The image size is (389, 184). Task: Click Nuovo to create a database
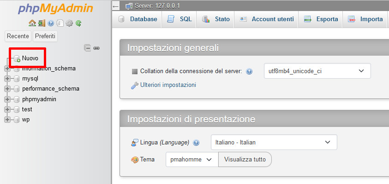[30, 58]
